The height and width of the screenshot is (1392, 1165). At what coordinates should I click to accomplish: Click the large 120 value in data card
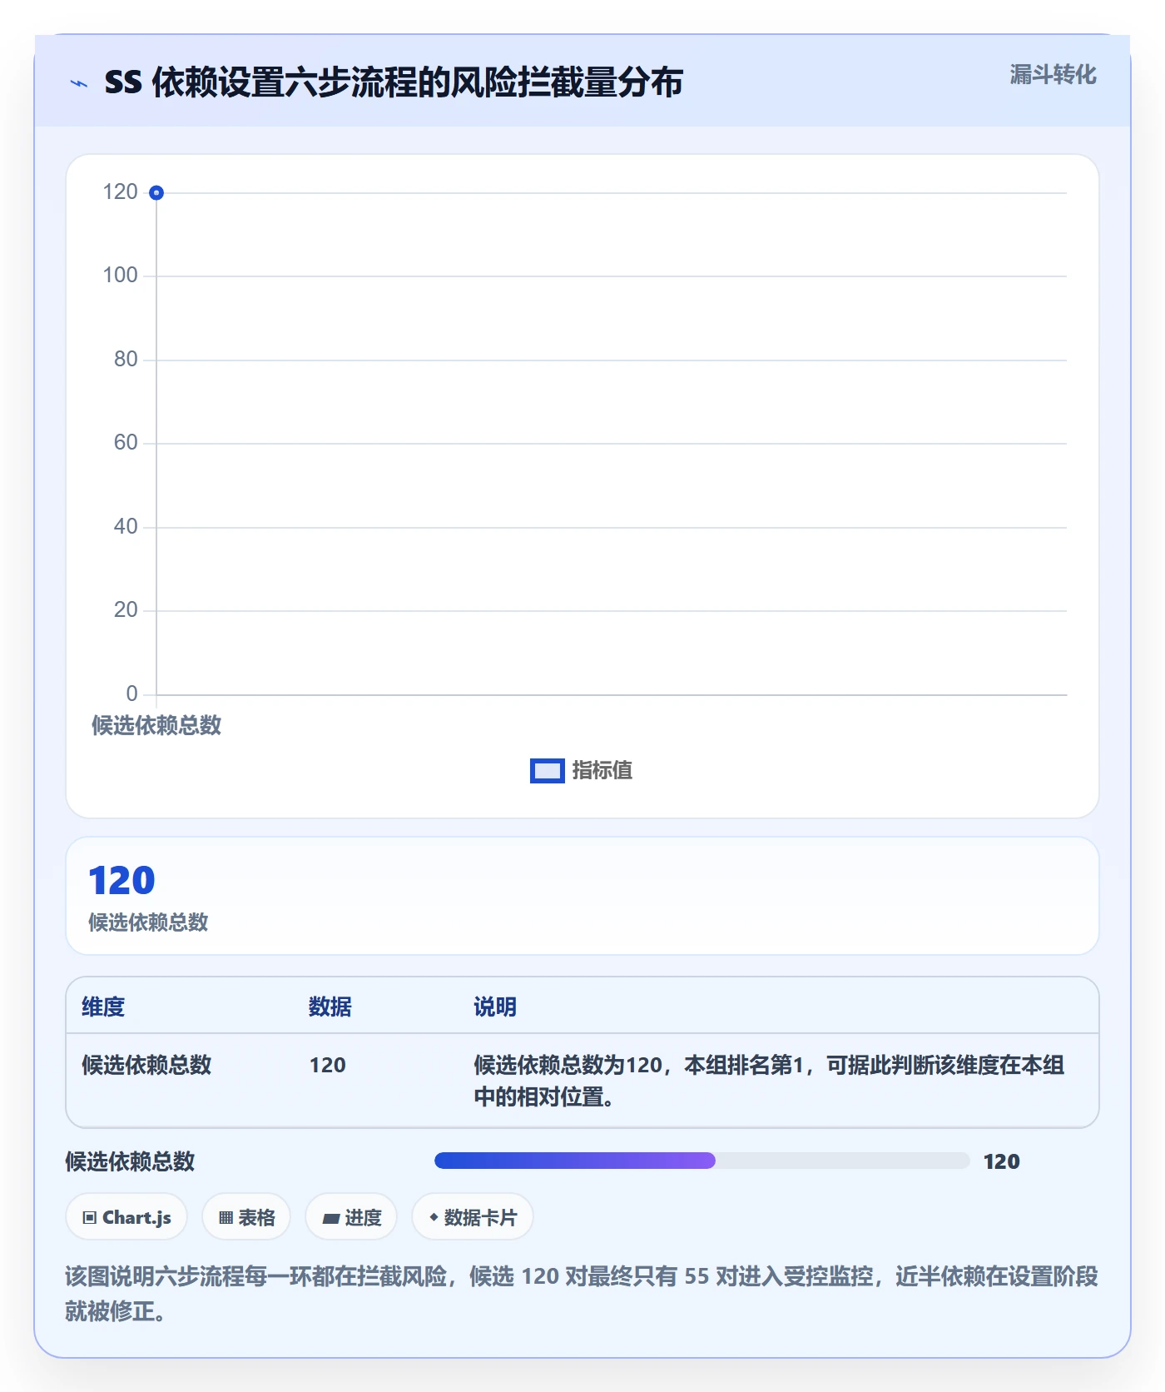click(121, 881)
